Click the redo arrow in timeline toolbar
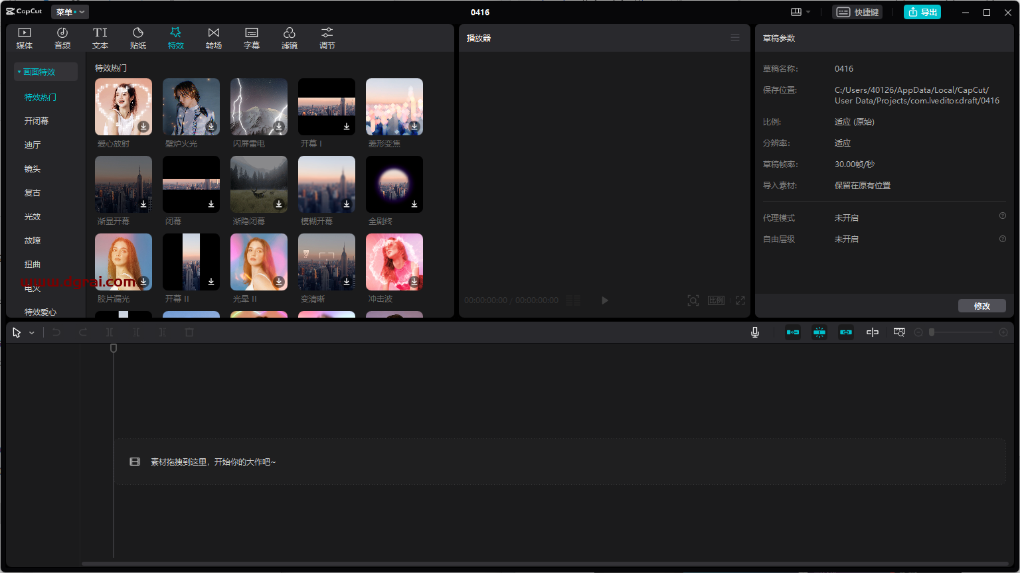This screenshot has height=573, width=1020. [x=83, y=332]
